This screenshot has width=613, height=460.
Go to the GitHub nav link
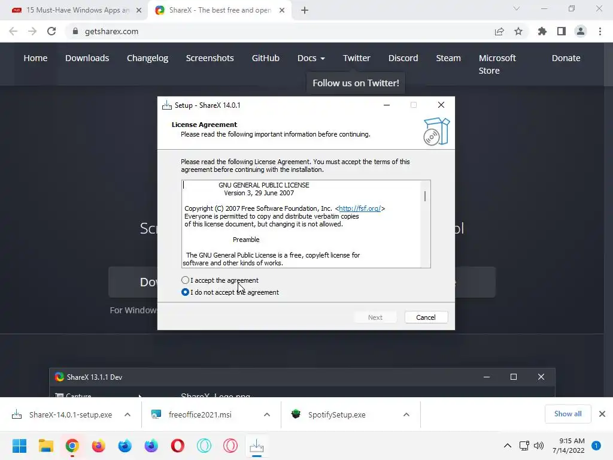pyautogui.click(x=265, y=58)
